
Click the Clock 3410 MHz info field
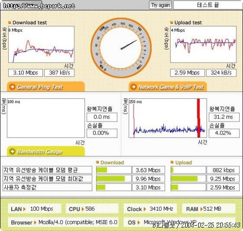point(150,209)
